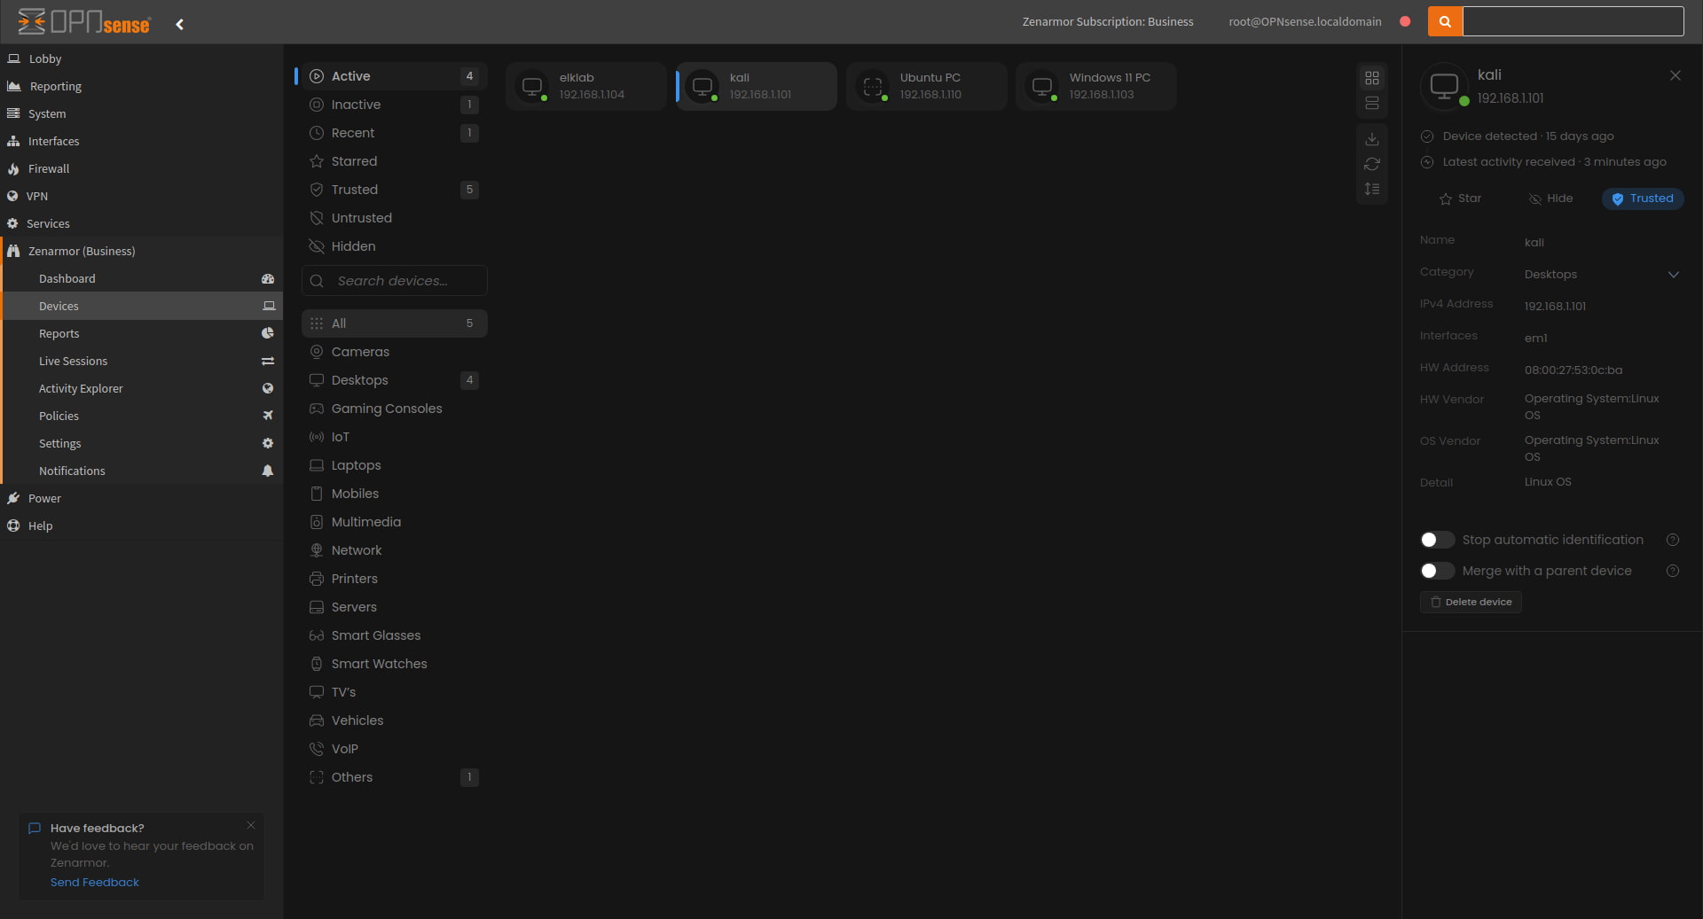
Task: Select the Untrusted devices filter
Action: pos(394,218)
